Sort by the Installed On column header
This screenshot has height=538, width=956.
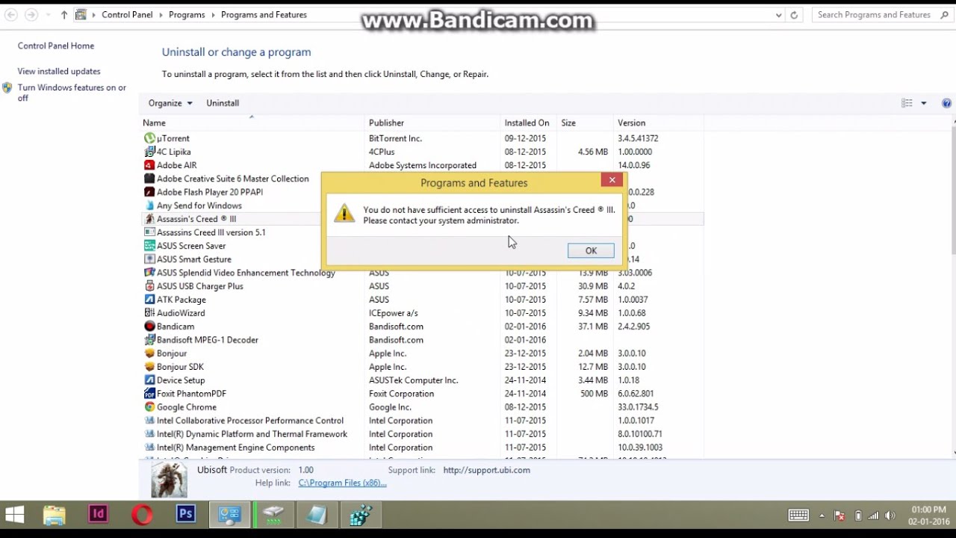click(x=529, y=123)
